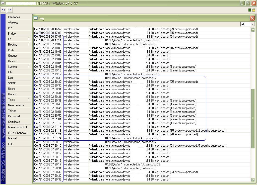The height and width of the screenshot is (185, 257).
Task: Open Users from the sidebar
Action: [19, 89]
